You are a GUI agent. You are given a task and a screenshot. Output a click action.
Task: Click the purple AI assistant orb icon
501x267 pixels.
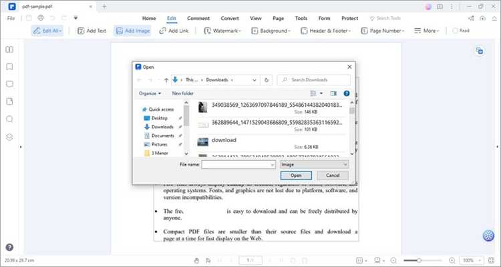coord(428,7)
